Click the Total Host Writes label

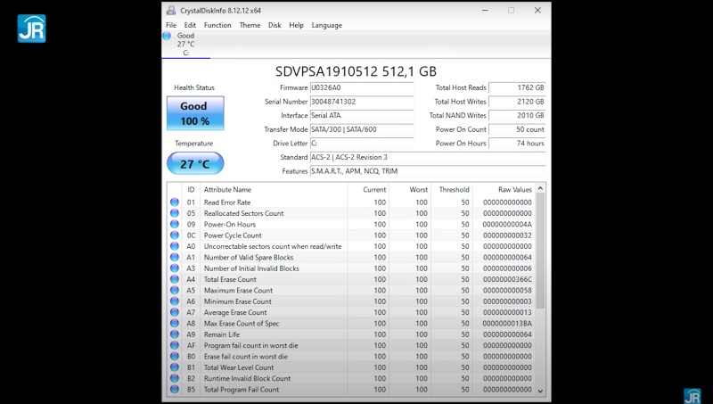tap(460, 102)
